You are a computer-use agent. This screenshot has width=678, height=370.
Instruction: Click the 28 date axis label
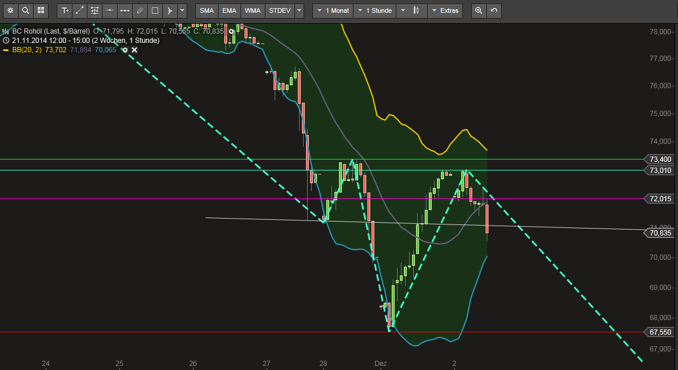323,364
